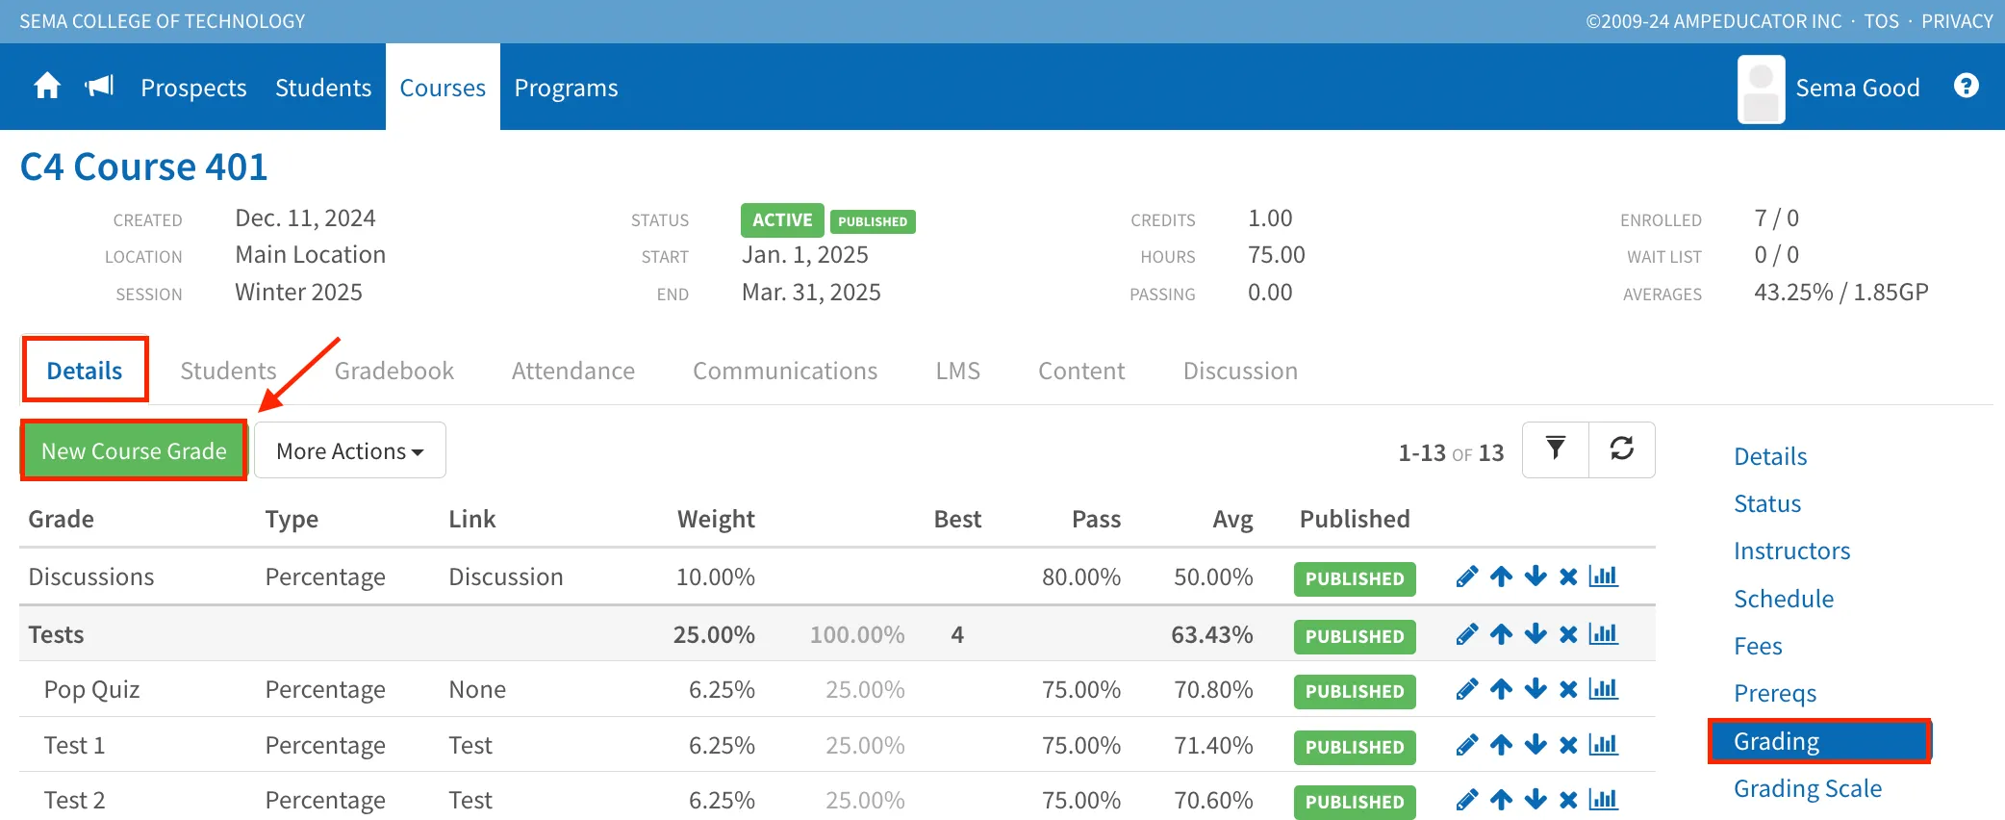Image resolution: width=2005 pixels, height=820 pixels.
Task: View chart statistics for Discussions grade
Action: [x=1603, y=576]
